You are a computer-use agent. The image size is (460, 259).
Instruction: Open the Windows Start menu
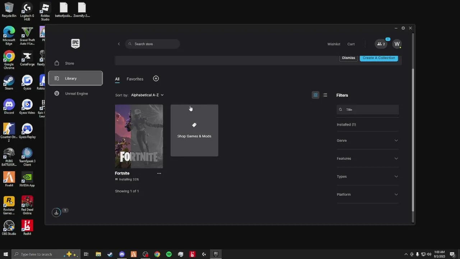[5, 254]
